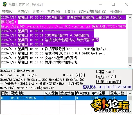Select the 扩展背包加载成功 log line
This screenshot has height=115, width=133.
click(64, 17)
